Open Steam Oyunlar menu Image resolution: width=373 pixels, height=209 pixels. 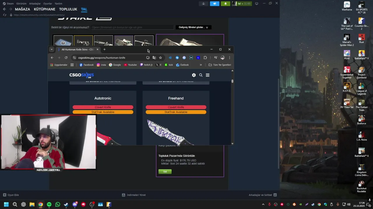click(47, 3)
